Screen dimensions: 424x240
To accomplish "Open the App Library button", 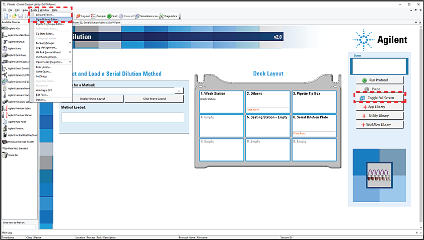I will pos(380,107).
